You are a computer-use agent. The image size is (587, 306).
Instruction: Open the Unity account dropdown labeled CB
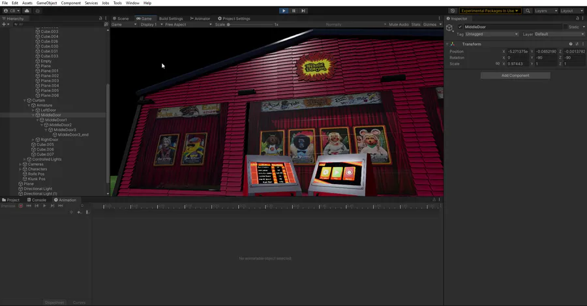(12, 11)
